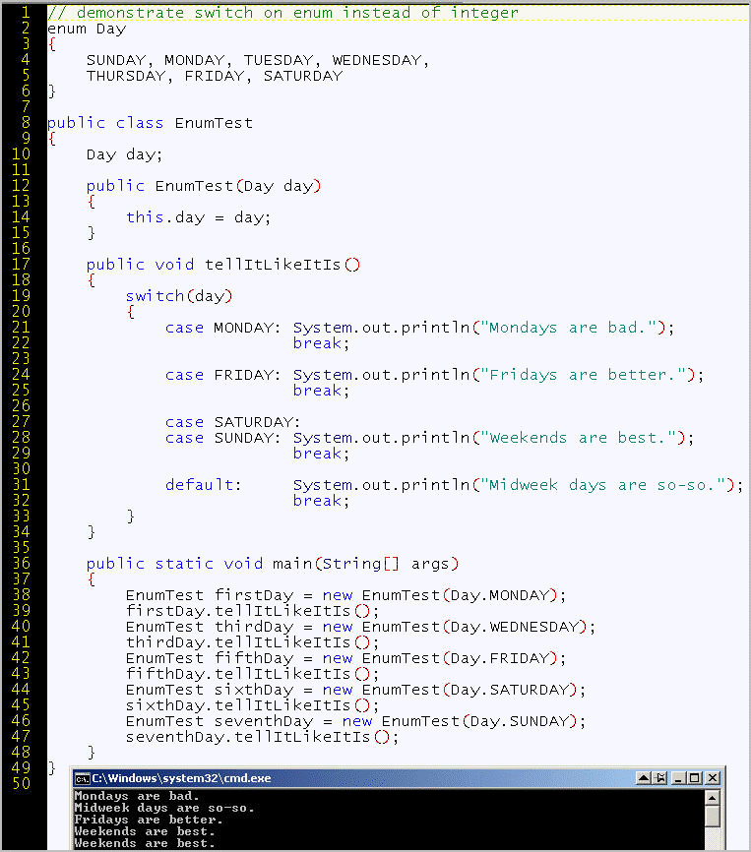
Task: Click 'String[]' in main signature
Action: tap(361, 564)
